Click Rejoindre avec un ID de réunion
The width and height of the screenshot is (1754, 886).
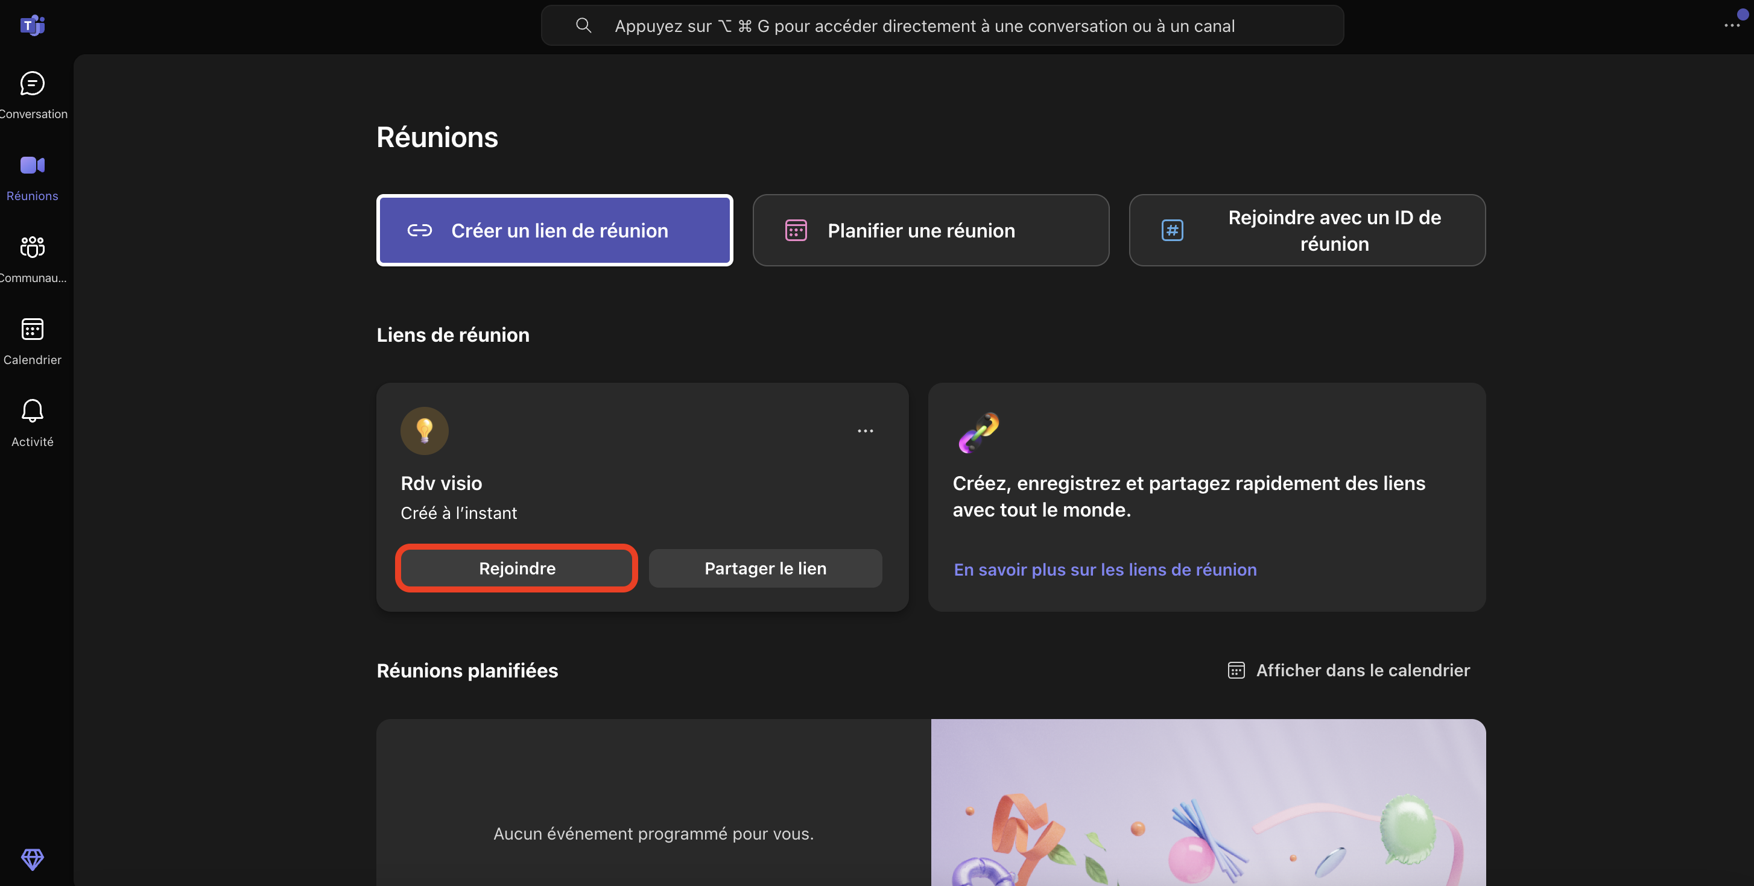pos(1306,231)
